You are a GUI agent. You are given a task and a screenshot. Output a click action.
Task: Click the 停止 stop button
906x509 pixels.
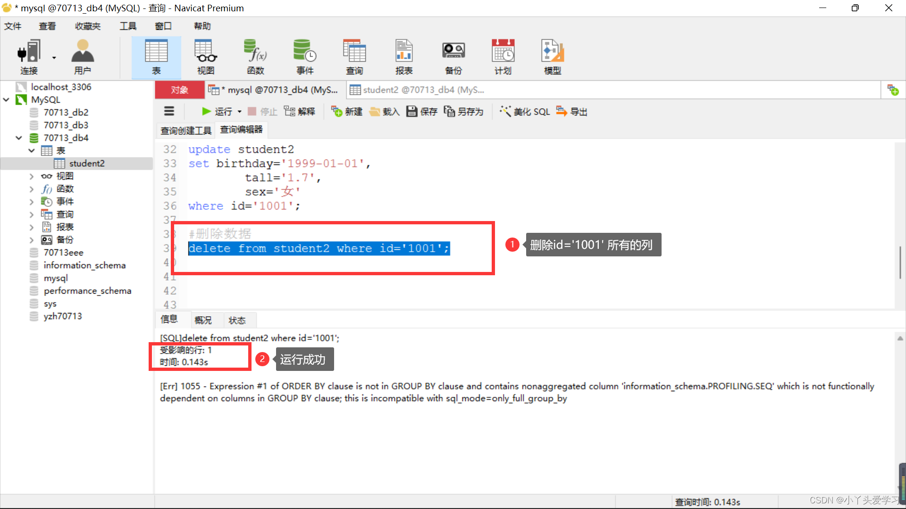[x=263, y=112]
